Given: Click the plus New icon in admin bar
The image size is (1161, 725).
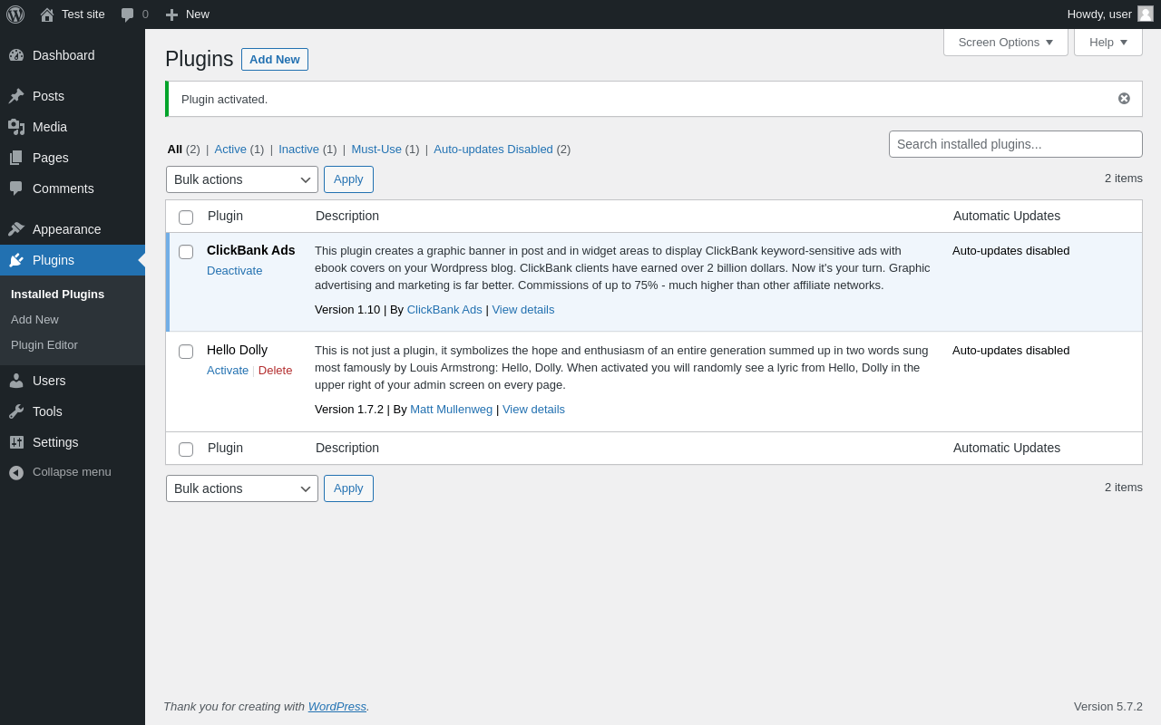Looking at the screenshot, I should [x=171, y=14].
